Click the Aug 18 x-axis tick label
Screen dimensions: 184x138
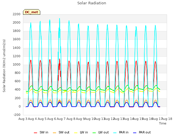pyautogui.click(x=167, y=119)
